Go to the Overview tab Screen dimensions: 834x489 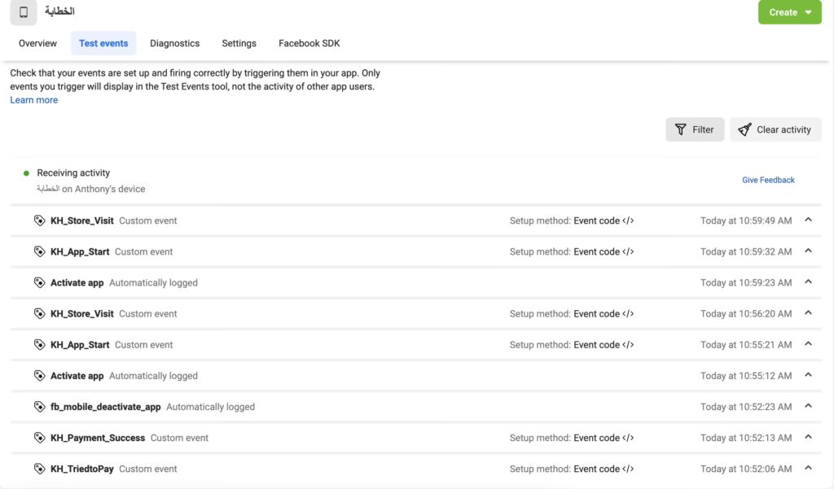pyautogui.click(x=37, y=43)
